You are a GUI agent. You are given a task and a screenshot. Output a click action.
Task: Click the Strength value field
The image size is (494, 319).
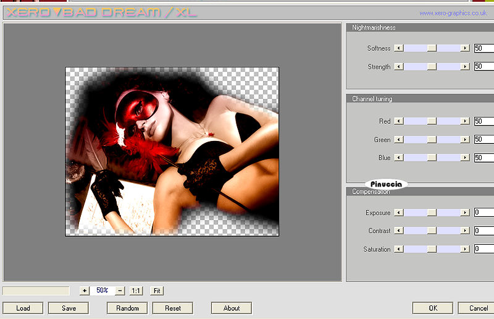(484, 66)
